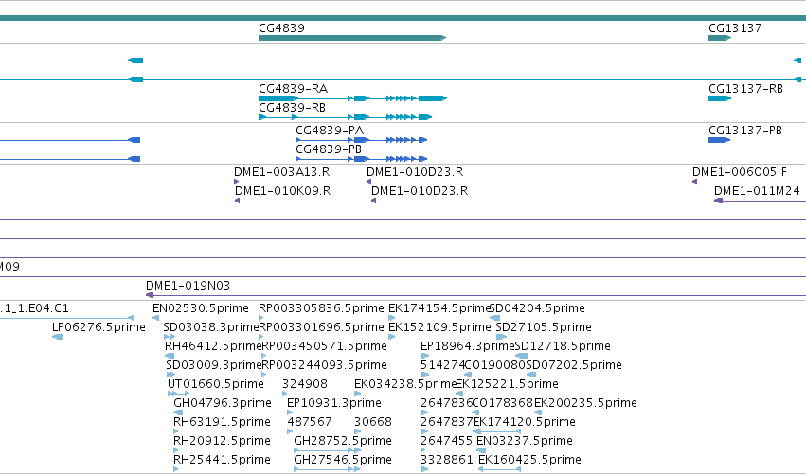This screenshot has height=474, width=806.
Task: Select the RH25441.5prime EST label
Action: [x=222, y=460]
